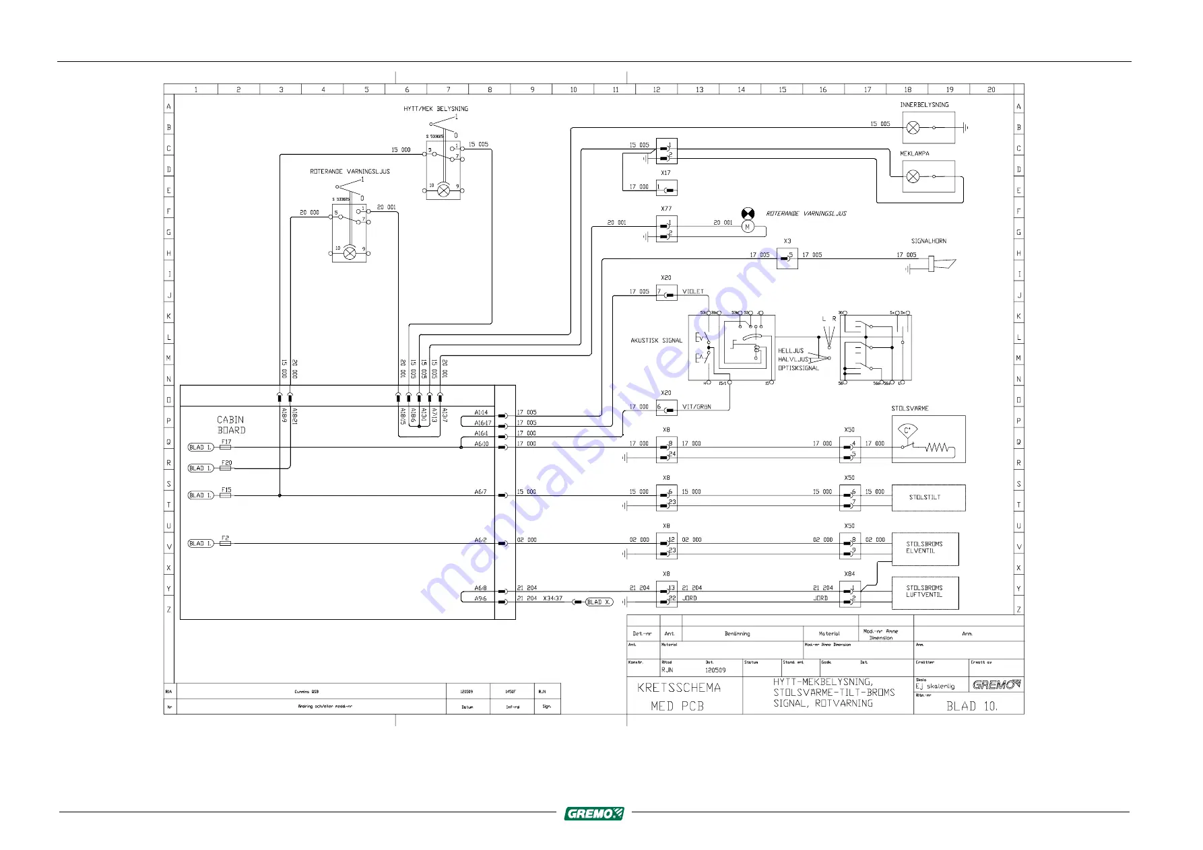Click the KRETSSCHEMA MED PCB title text
Viewport: 1203px width, 850px height.
click(678, 697)
